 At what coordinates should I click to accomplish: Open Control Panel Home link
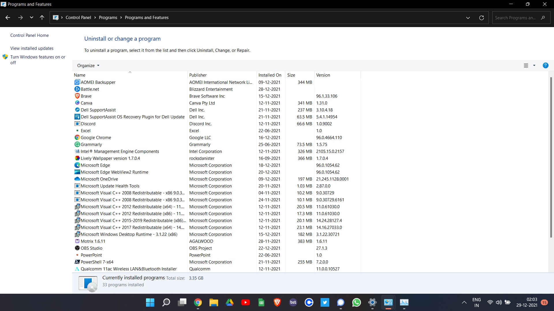pos(29,35)
